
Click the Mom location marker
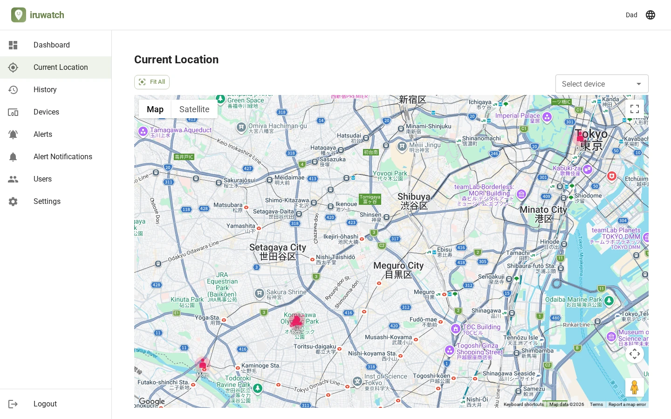pyautogui.click(x=203, y=365)
